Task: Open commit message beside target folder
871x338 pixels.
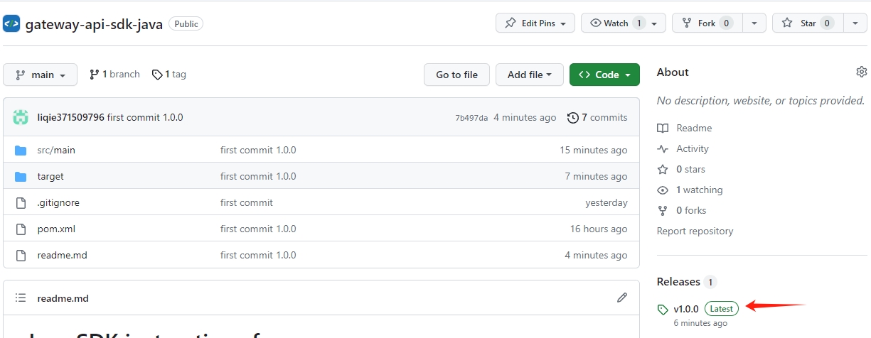Action: coord(258,176)
